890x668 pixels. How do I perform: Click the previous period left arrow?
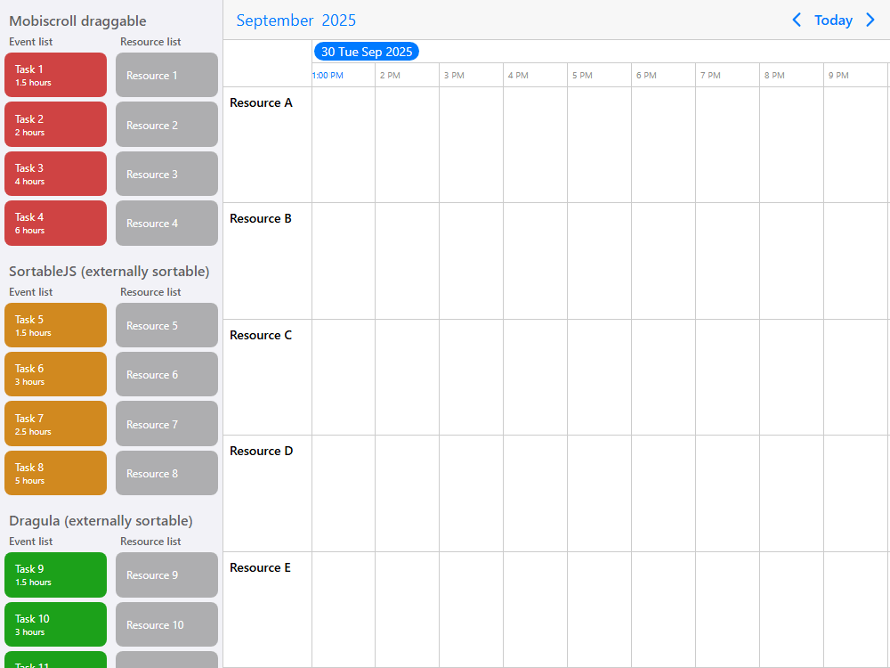pyautogui.click(x=797, y=20)
